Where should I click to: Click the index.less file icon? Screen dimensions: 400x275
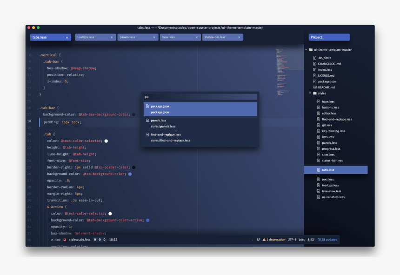coord(314,70)
